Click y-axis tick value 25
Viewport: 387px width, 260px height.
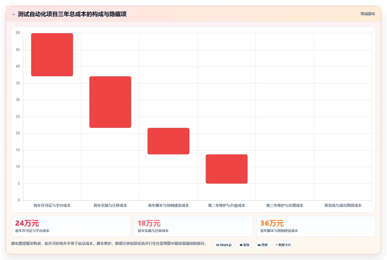(18, 117)
